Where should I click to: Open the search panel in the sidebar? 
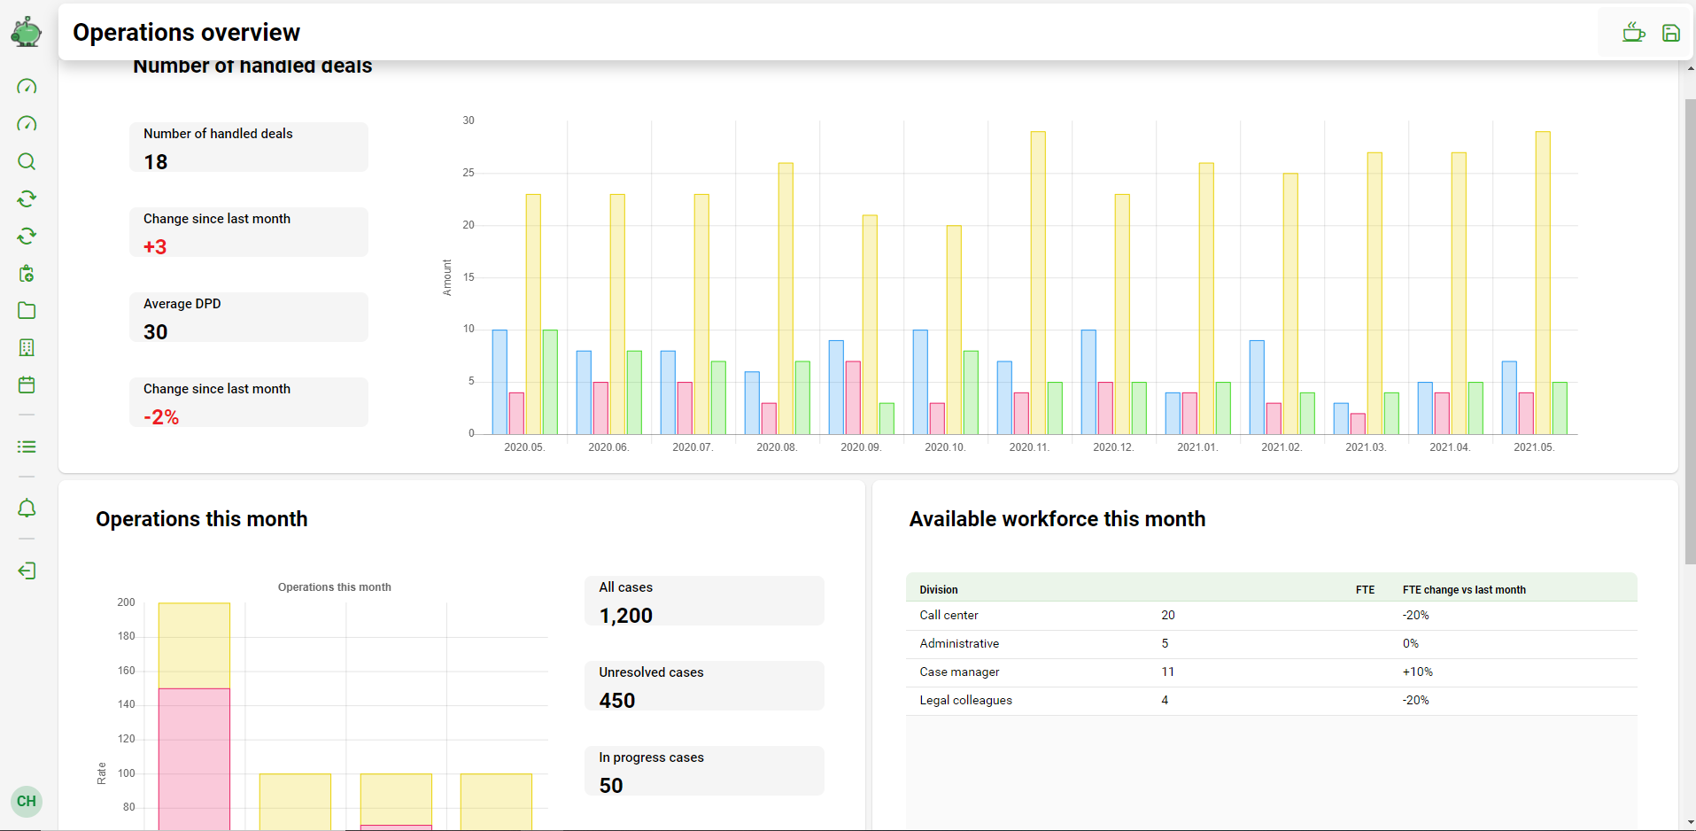pyautogui.click(x=27, y=161)
